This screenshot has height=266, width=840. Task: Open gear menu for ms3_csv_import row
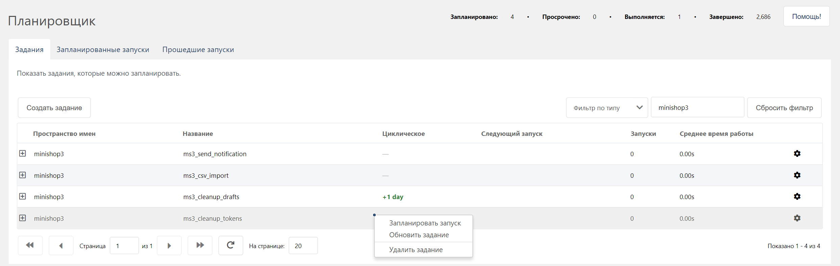(797, 175)
